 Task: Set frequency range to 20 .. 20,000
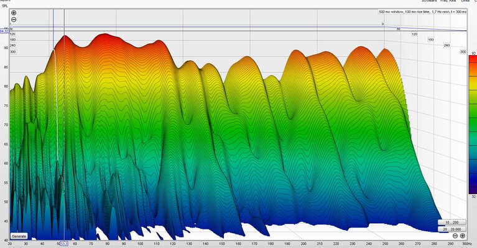(x=452, y=229)
